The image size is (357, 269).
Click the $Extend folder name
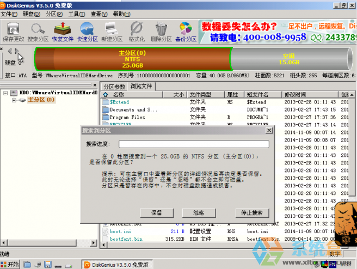pos(119,102)
